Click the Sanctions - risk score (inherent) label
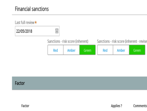This screenshot has height=111, width=147. point(68,41)
